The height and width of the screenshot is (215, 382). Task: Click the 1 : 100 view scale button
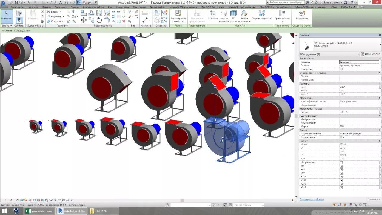coord(8,200)
